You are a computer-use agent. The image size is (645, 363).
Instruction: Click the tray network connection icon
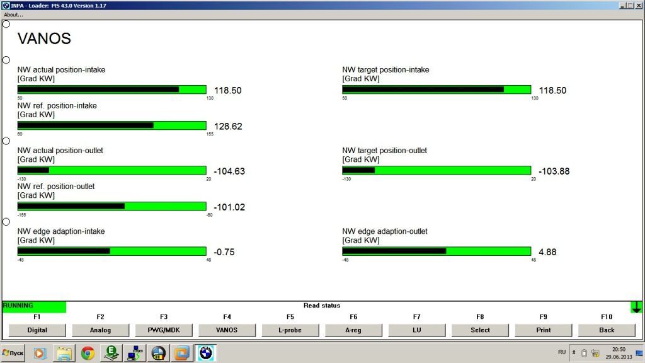pos(595,353)
